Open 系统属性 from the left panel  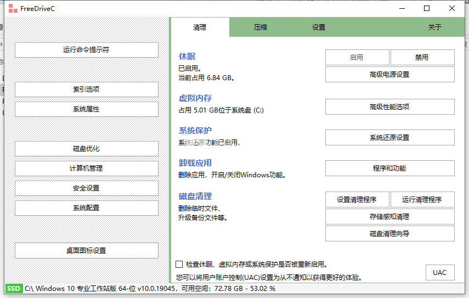[x=86, y=109]
